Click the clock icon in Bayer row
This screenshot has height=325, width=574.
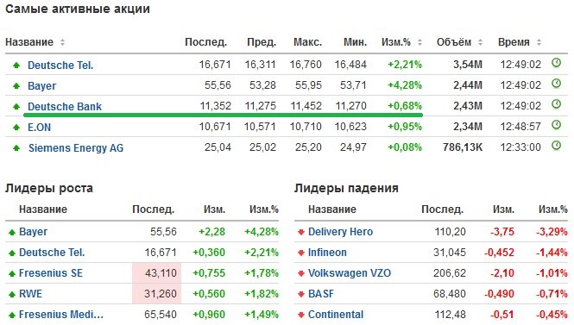pyautogui.click(x=556, y=84)
